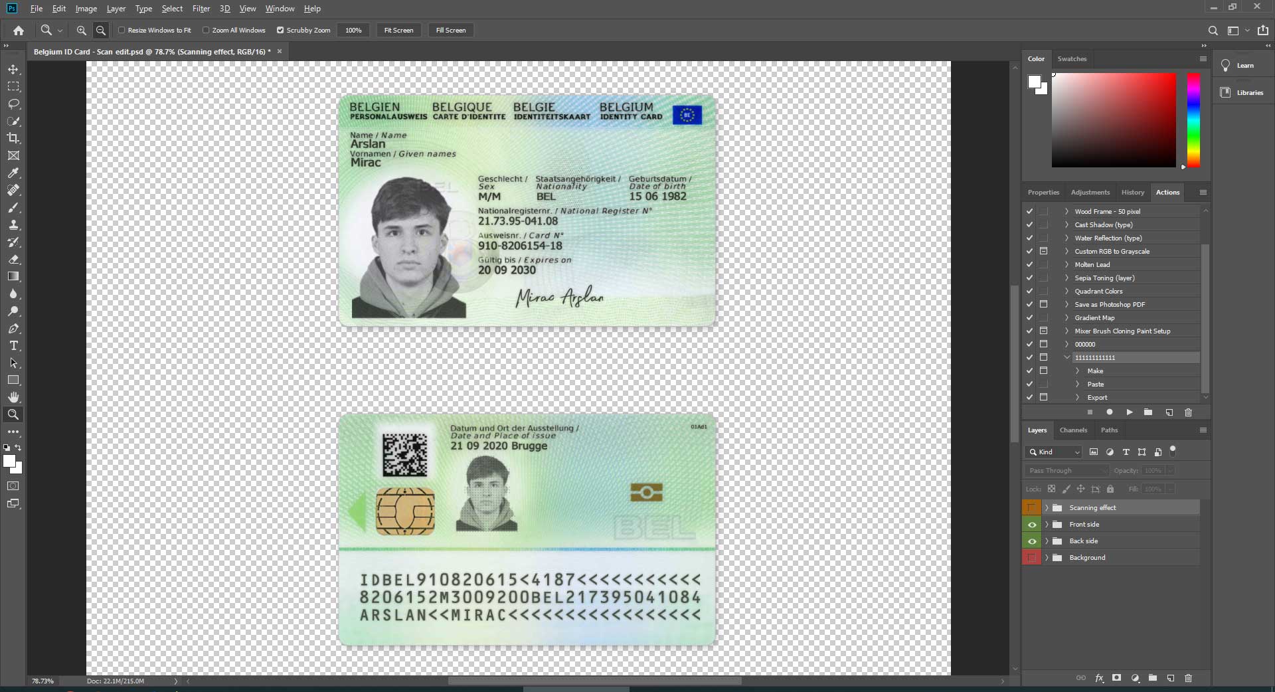Uncheck the Scrubby Zoom option

(280, 30)
